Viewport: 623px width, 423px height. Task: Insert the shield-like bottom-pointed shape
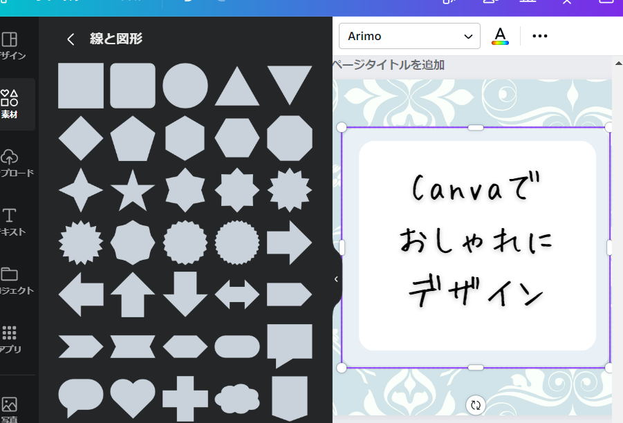pyautogui.click(x=290, y=398)
